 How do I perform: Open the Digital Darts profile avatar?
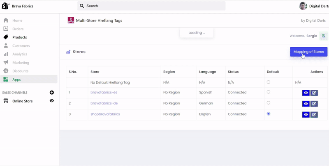coord(303,6)
